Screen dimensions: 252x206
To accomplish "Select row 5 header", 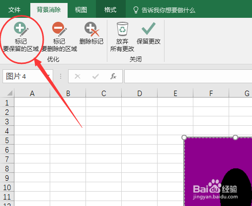I will click(7, 140).
